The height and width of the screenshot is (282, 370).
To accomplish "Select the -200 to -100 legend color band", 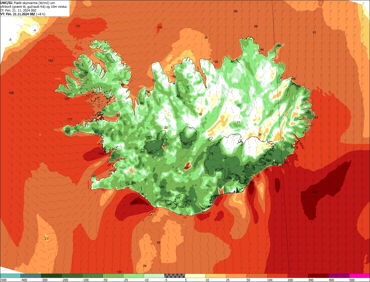I will (72, 276).
